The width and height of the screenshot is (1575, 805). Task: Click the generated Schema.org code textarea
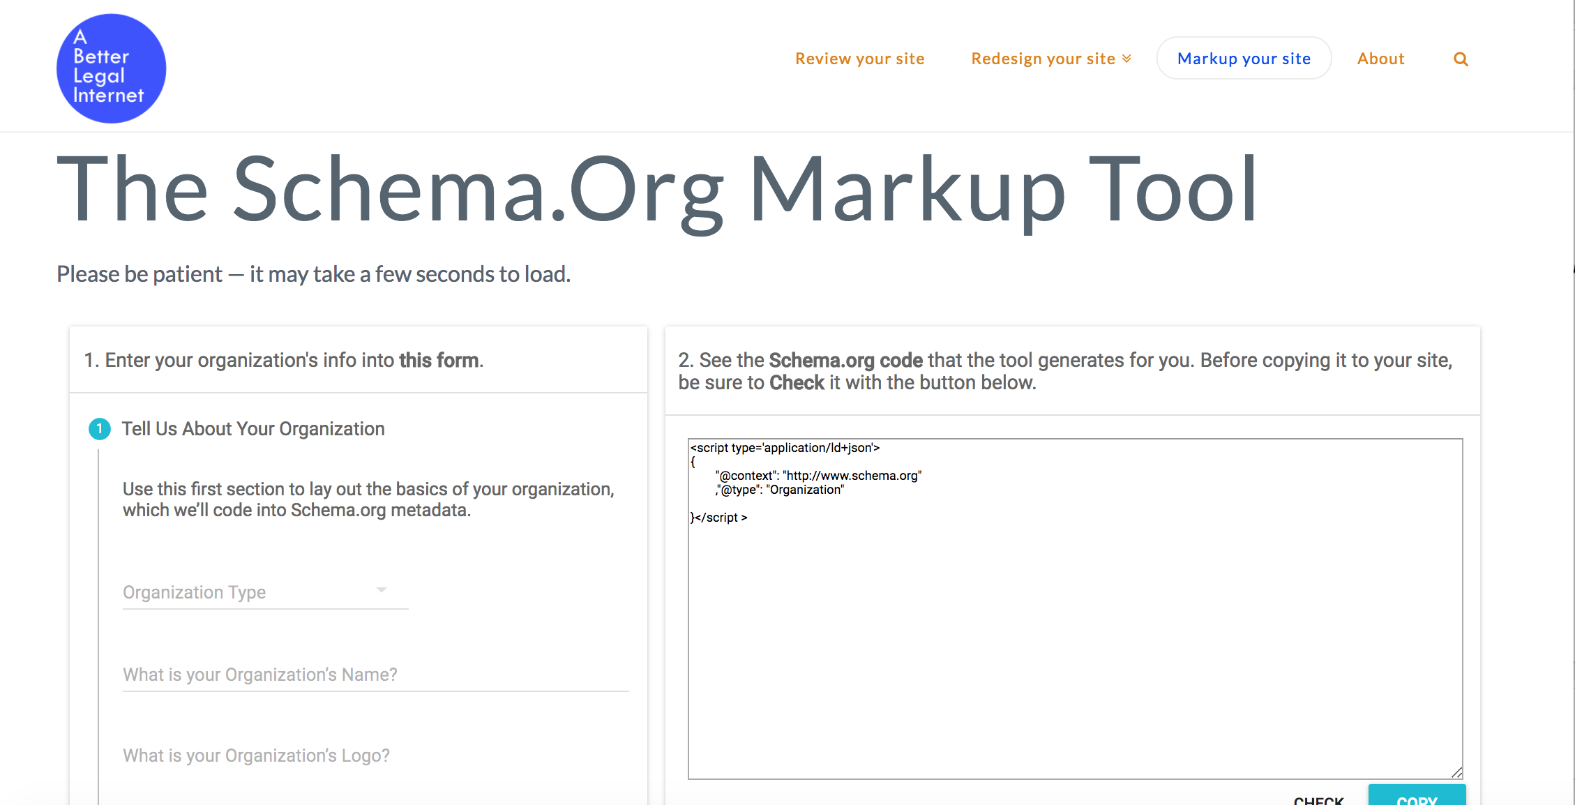point(1075,608)
